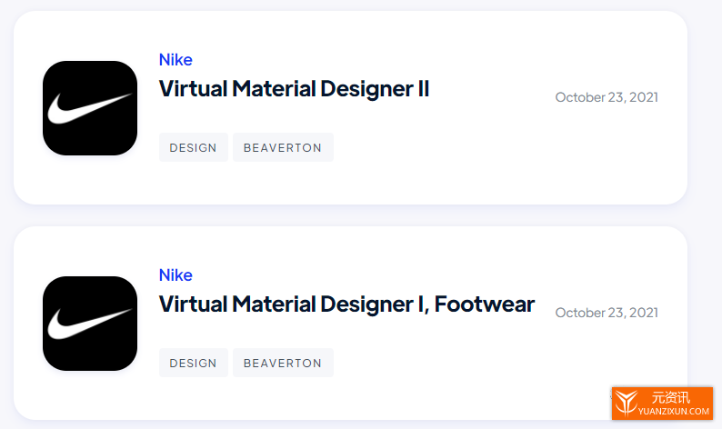The width and height of the screenshot is (722, 429).
Task: Click the October 23, 2021 date on the Footwear card
Action: tap(607, 313)
